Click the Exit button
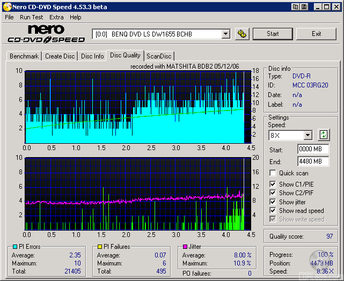The height and width of the screenshot is (281, 344). click(x=316, y=34)
